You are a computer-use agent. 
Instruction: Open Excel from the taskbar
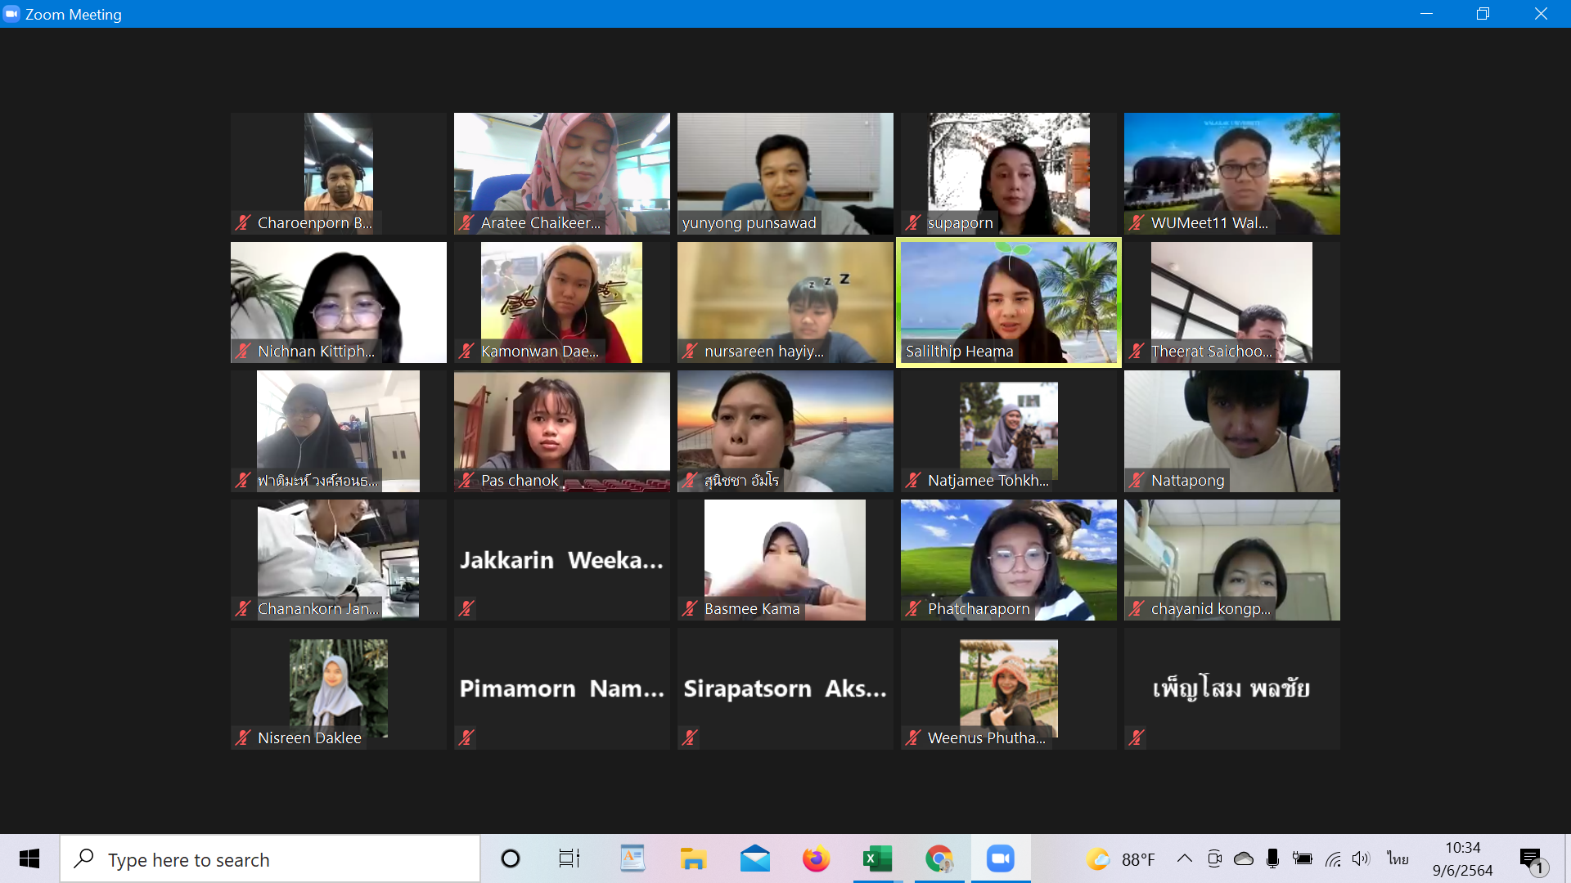click(876, 858)
